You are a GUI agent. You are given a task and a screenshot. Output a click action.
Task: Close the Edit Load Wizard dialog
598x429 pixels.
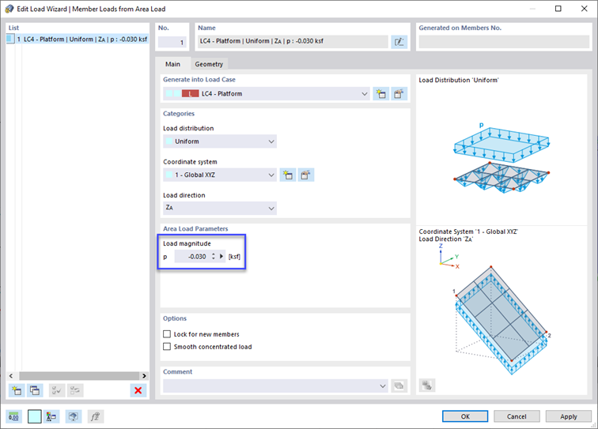point(584,9)
